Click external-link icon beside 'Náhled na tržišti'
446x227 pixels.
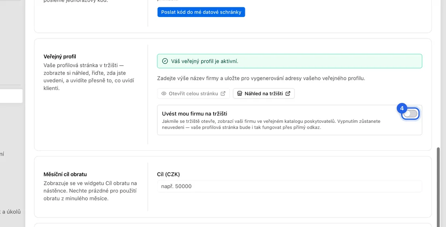(x=288, y=94)
